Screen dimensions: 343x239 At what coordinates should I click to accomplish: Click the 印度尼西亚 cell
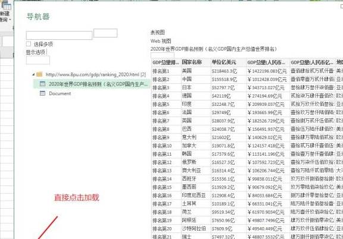(x=196, y=196)
